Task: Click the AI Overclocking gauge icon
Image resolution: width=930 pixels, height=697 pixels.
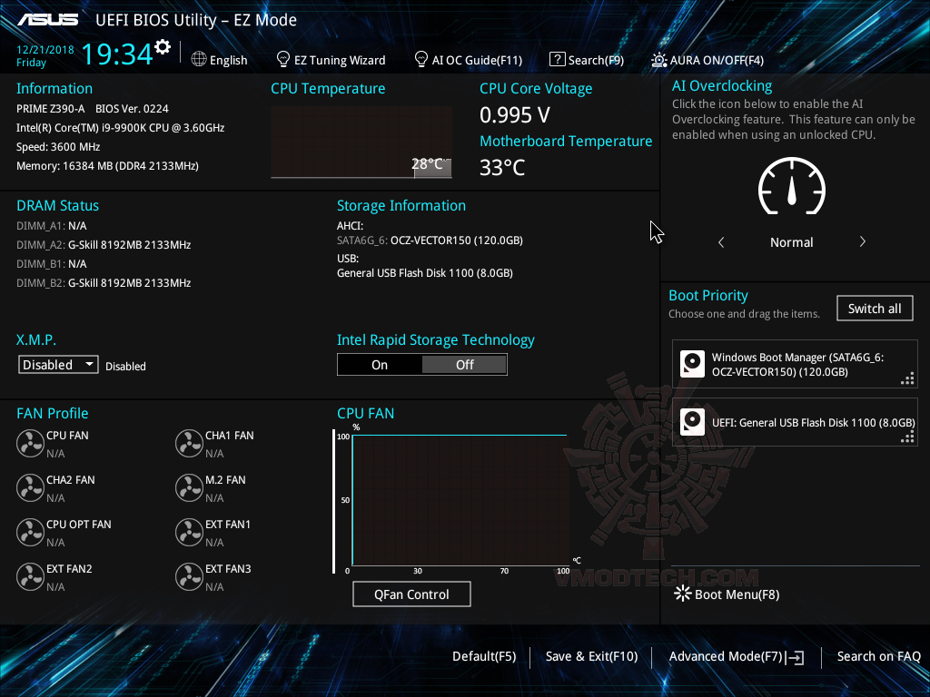Action: point(792,186)
